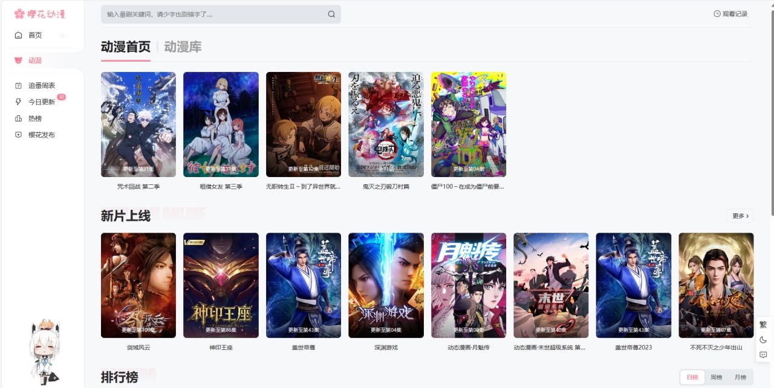Open the feedback chat bubble icon
This screenshot has height=388, width=774.
tap(763, 355)
